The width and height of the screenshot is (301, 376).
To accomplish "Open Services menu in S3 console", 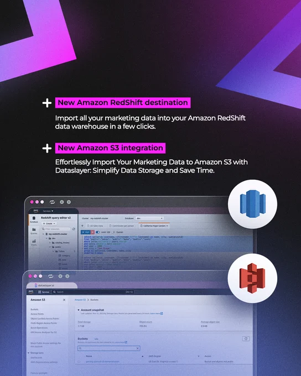I will pyautogui.click(x=44, y=292).
